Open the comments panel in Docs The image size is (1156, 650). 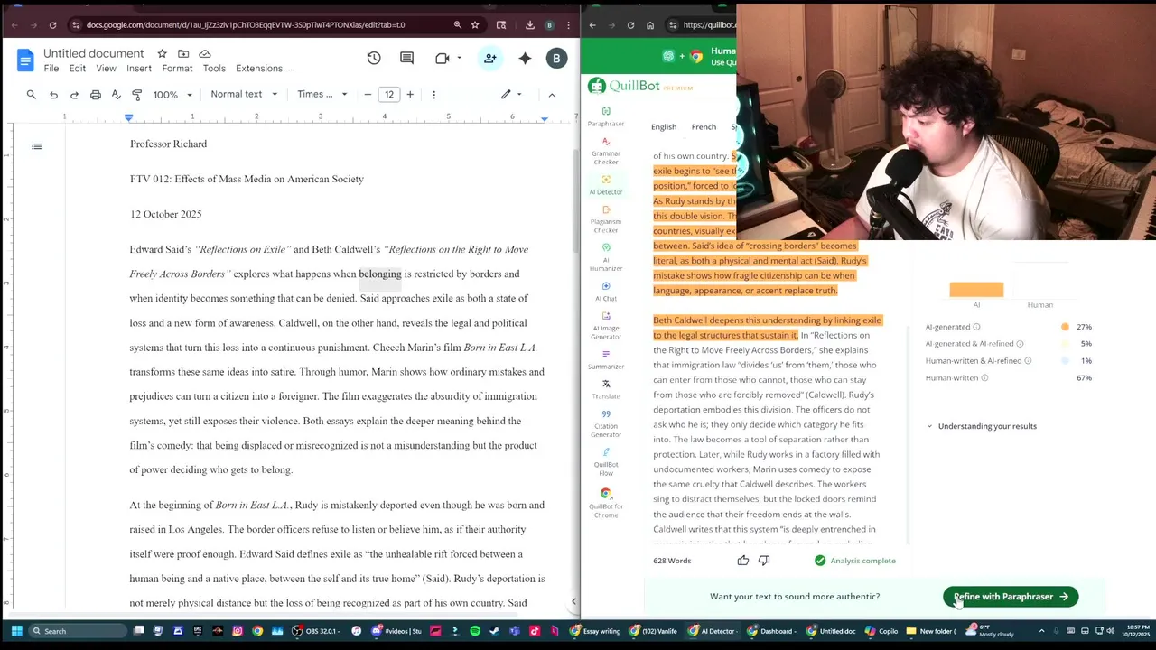(406, 58)
